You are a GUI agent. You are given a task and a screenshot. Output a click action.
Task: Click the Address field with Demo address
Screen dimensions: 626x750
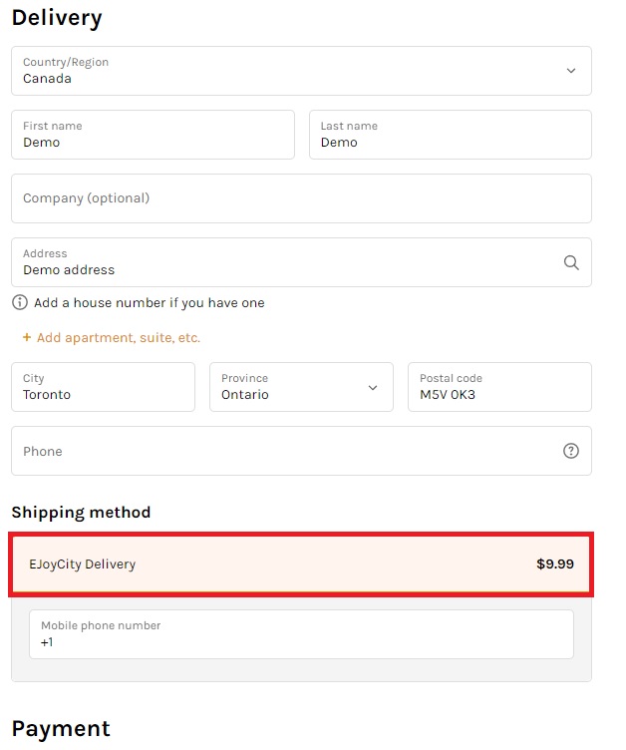(x=301, y=262)
